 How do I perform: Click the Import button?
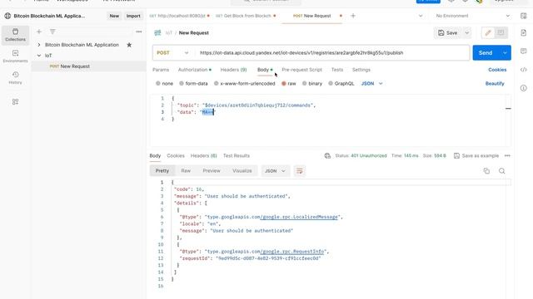point(133,16)
